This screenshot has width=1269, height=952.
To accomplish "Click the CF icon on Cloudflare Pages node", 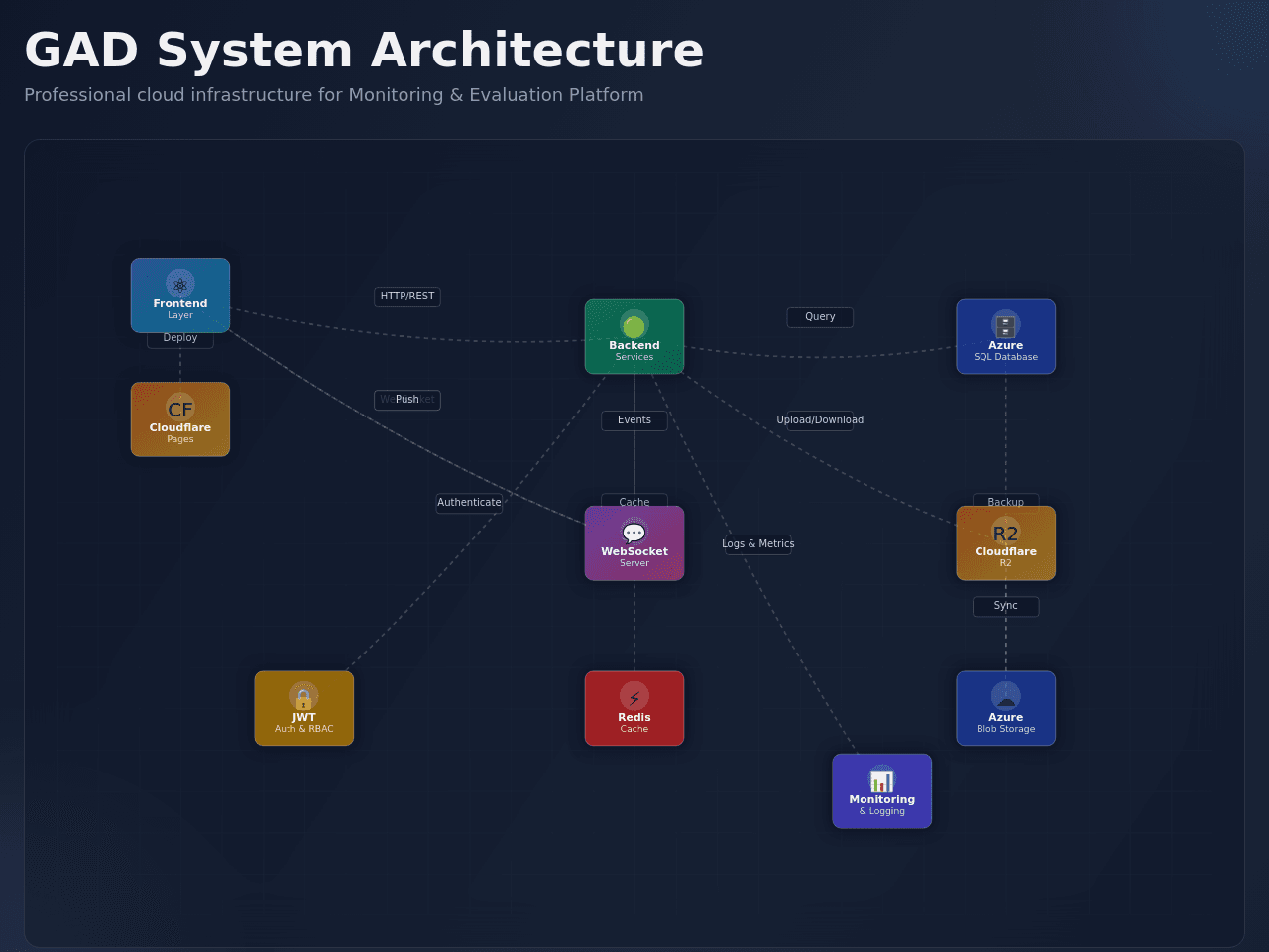I will 180,408.
